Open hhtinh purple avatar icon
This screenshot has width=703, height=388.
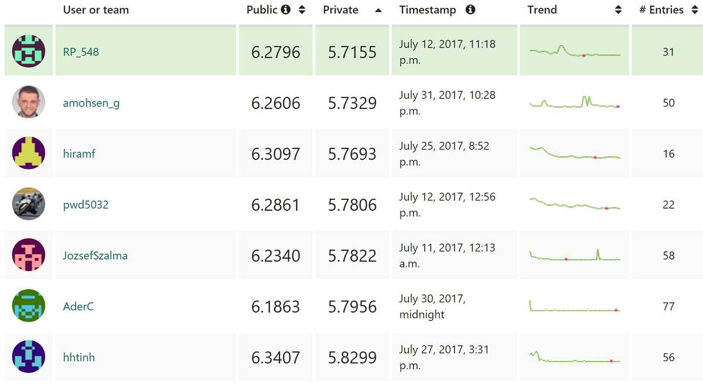point(29,356)
